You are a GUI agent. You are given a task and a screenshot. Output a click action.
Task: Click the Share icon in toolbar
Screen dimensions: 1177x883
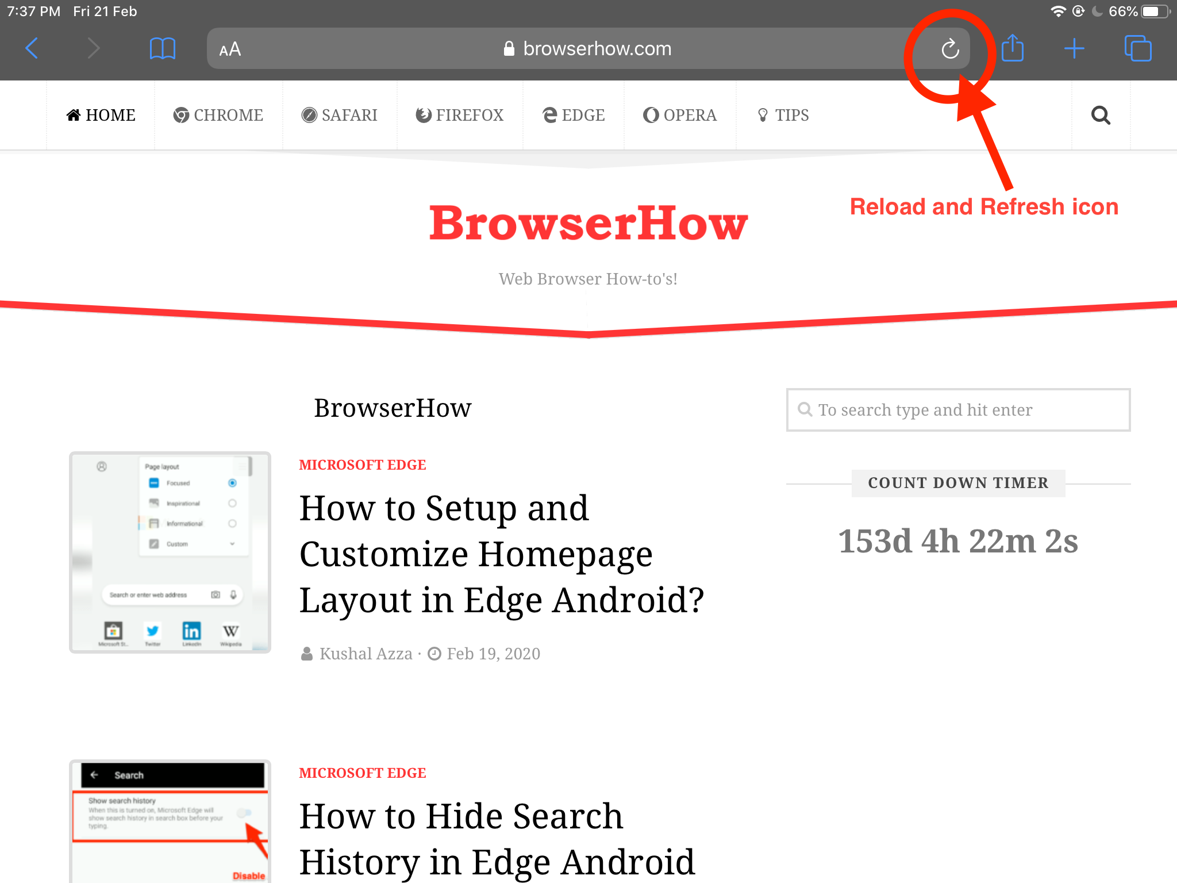tap(1013, 48)
